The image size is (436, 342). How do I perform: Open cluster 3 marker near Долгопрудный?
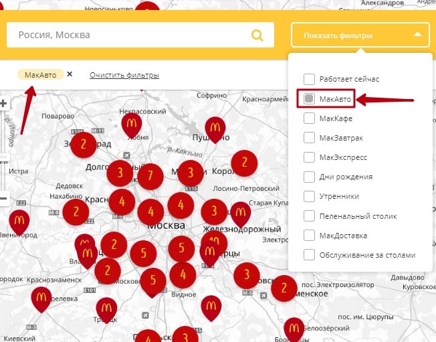click(x=120, y=173)
